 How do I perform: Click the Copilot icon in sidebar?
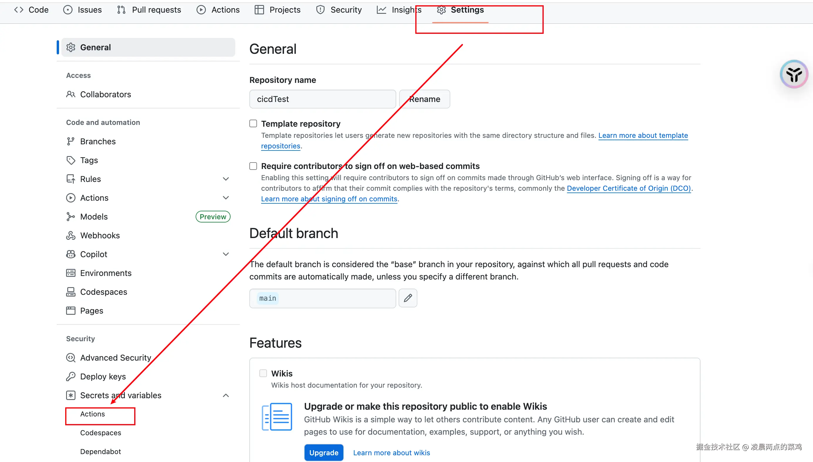[x=70, y=254]
